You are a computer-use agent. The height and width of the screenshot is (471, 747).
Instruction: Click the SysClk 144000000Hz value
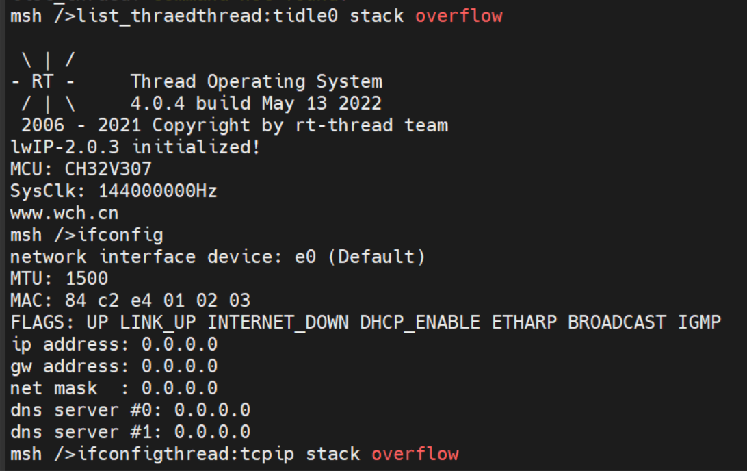pos(157,192)
